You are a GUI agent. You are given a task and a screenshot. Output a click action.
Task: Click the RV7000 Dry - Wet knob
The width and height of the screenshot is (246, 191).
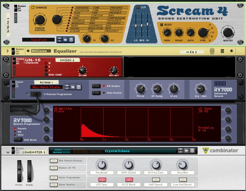point(200,89)
